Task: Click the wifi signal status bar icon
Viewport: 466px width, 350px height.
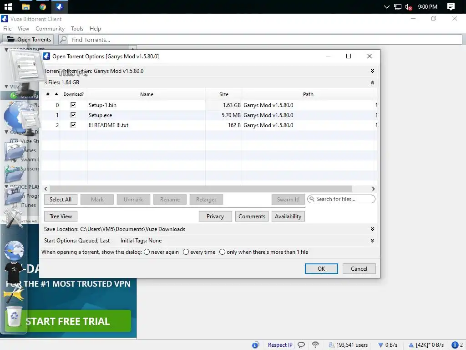Action: [315, 345]
